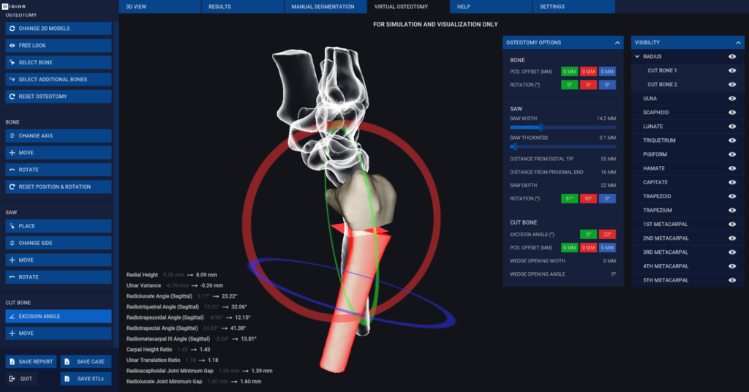The width and height of the screenshot is (749, 392).
Task: Click the Reset Position & Rotation icon
Action: pyautogui.click(x=12, y=186)
